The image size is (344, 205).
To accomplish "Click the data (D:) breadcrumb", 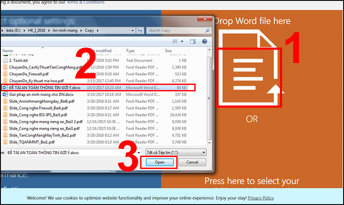I will (13, 30).
